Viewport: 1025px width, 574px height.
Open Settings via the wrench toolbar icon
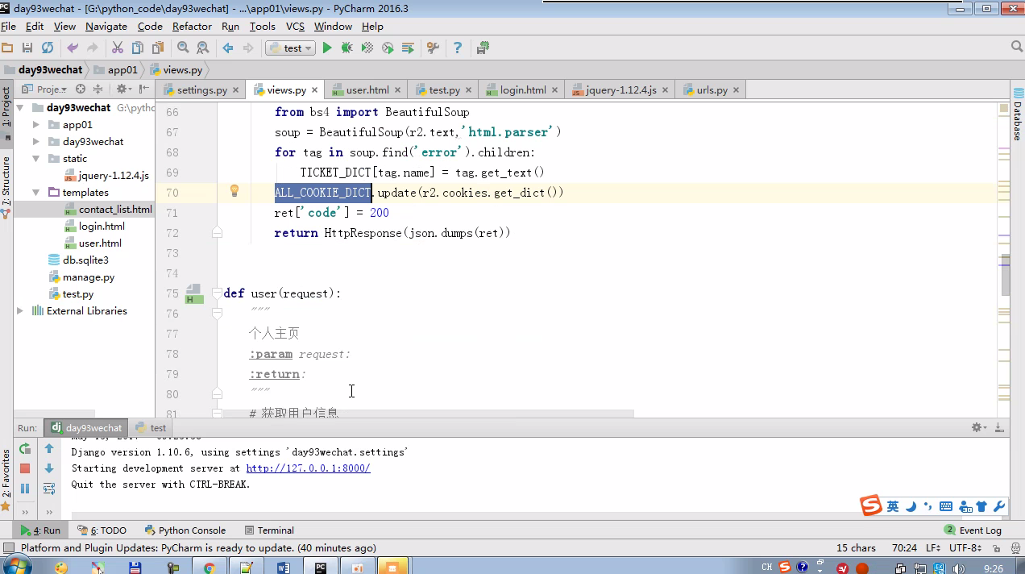pos(433,48)
